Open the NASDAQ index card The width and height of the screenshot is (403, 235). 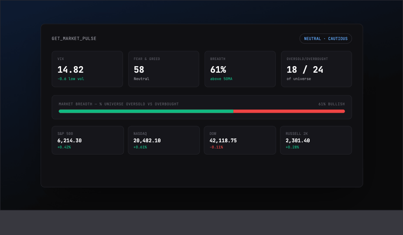coord(164,140)
